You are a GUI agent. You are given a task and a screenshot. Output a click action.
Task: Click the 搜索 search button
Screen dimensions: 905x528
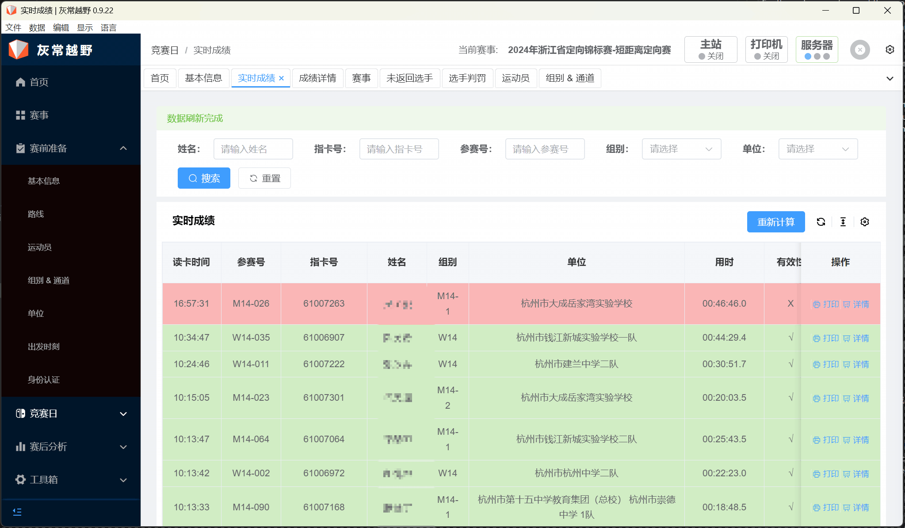pyautogui.click(x=204, y=178)
